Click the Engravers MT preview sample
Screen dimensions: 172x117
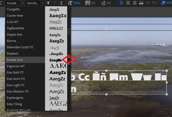coord(58,66)
